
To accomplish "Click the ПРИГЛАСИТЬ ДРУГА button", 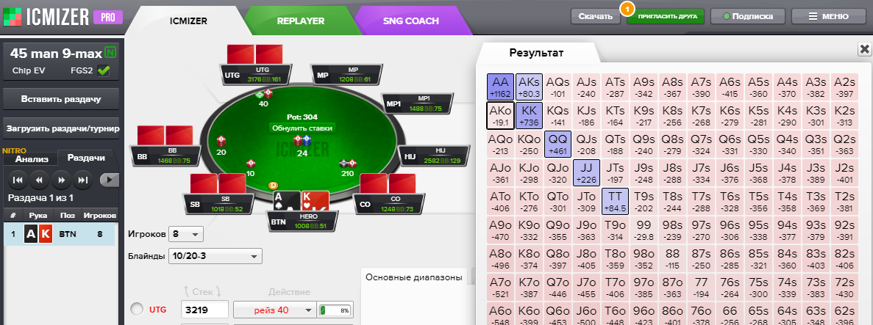I will (x=666, y=16).
